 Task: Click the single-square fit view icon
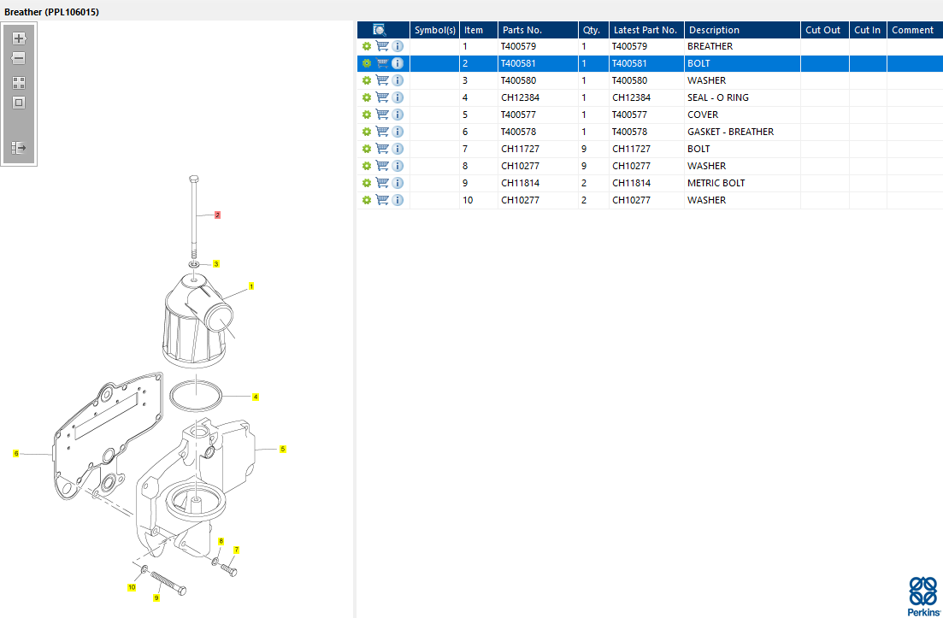point(19,103)
